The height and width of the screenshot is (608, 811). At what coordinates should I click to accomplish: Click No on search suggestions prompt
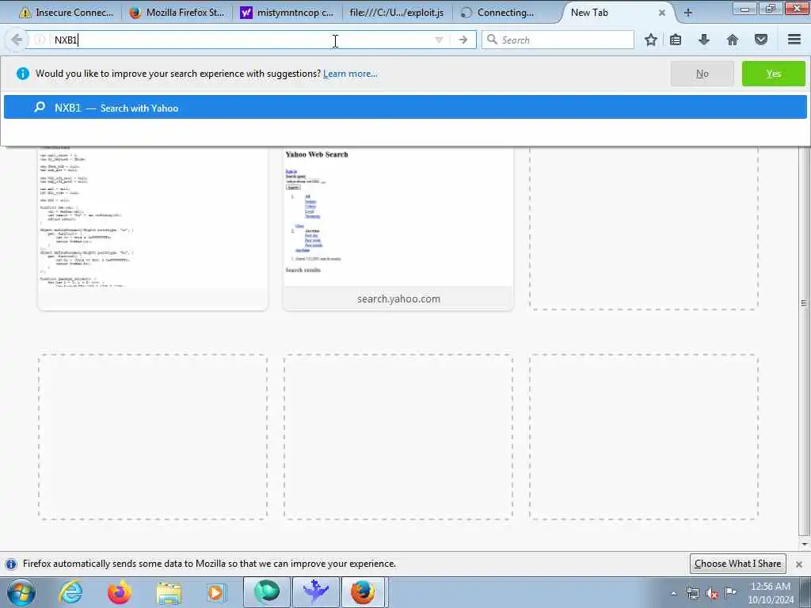point(702,74)
